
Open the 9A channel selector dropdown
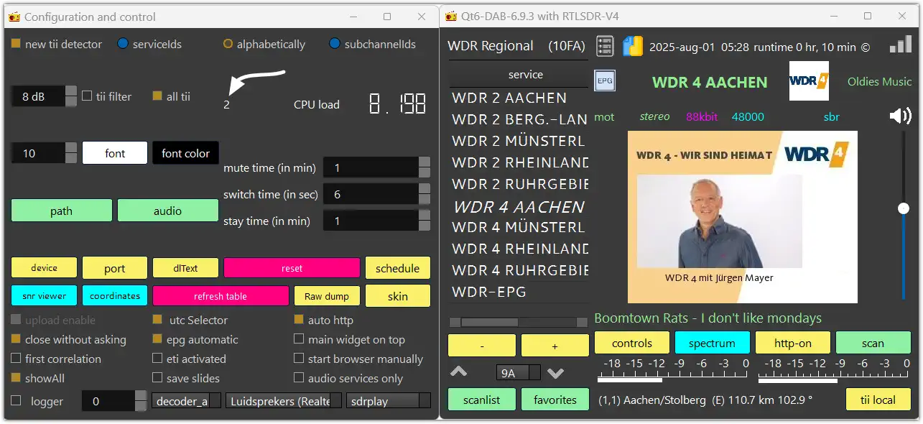point(518,373)
